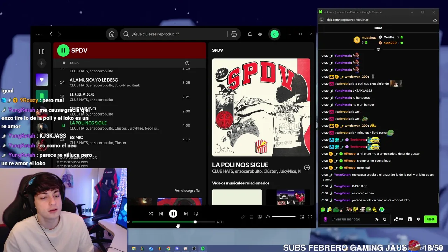Screen dimensions: 448x252
Task: Toggle shuffle in Spotify player
Action: coord(151,213)
